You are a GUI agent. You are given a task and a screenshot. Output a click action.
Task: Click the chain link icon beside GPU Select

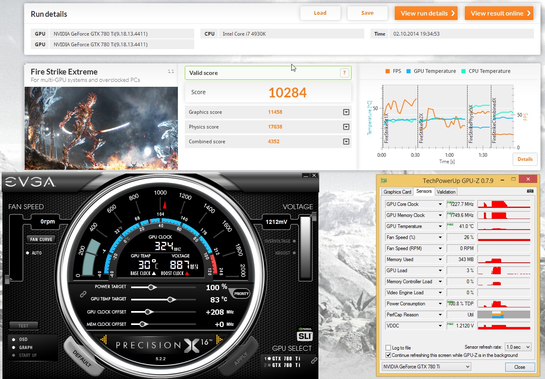coord(314,361)
